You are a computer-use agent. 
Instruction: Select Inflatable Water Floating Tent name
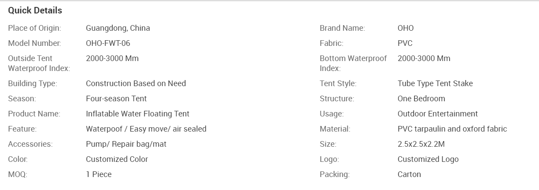click(x=138, y=114)
